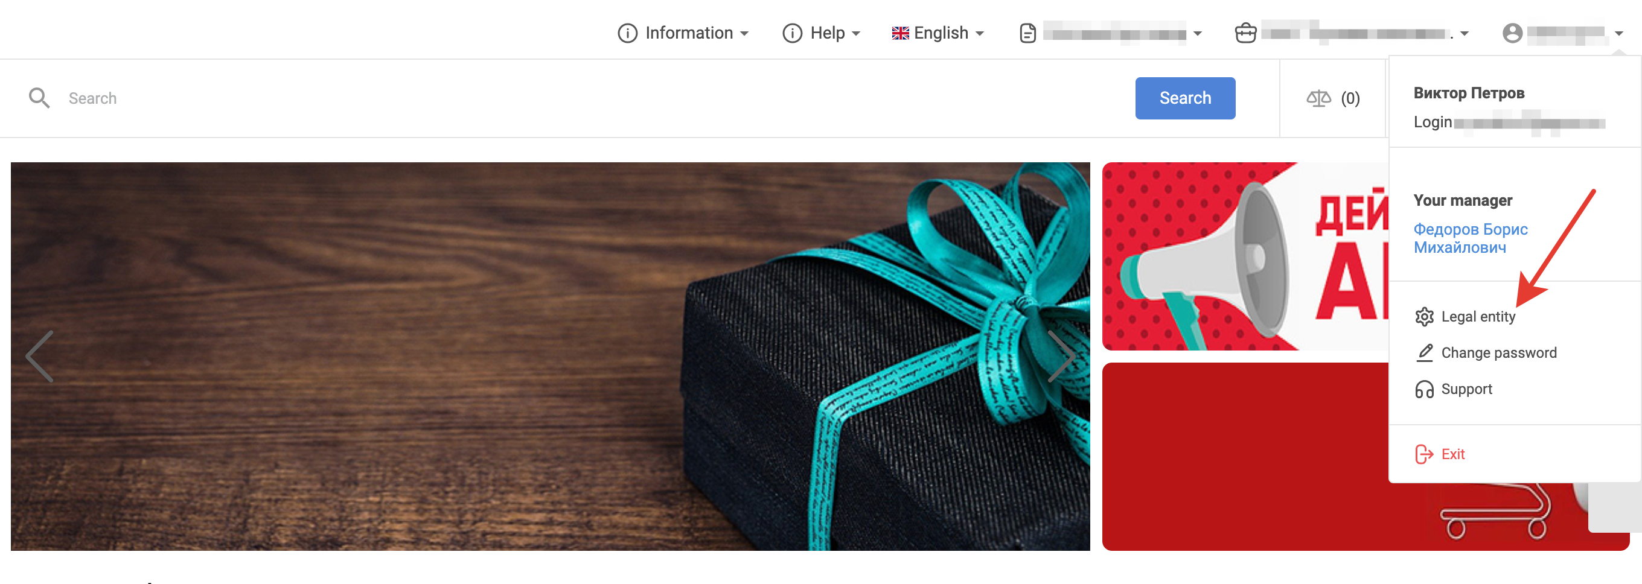Click the user account avatar icon
This screenshot has width=1642, height=584.
tap(1512, 33)
